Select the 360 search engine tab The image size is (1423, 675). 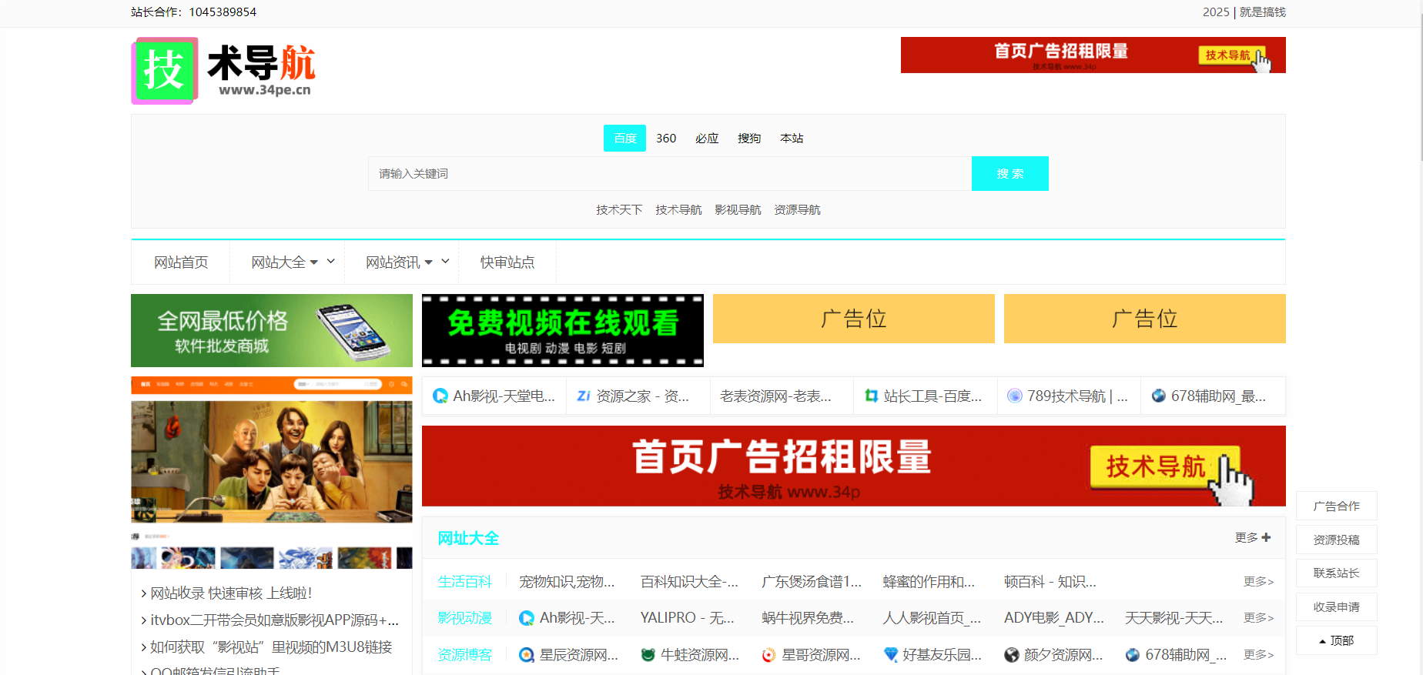[x=666, y=139]
